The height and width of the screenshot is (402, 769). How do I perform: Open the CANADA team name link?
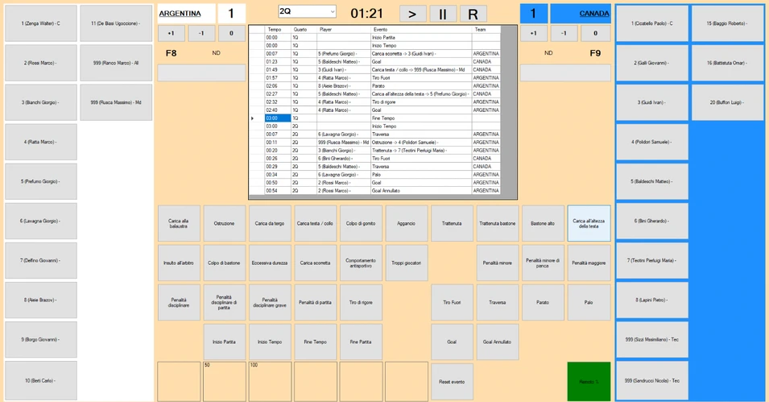(x=594, y=14)
